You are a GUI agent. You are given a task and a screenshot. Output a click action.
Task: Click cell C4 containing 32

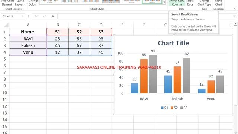coord(79,52)
